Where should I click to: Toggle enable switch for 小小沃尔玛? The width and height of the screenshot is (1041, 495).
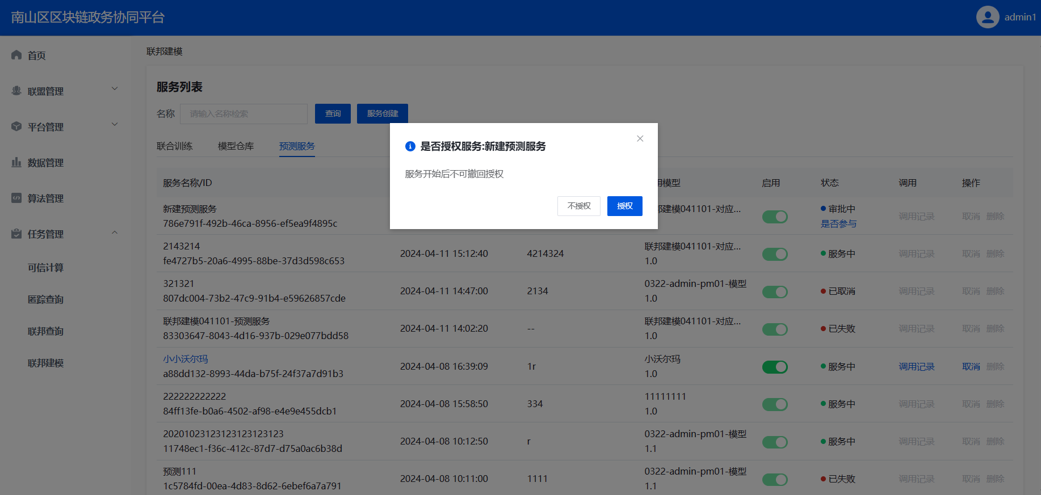coord(775,367)
